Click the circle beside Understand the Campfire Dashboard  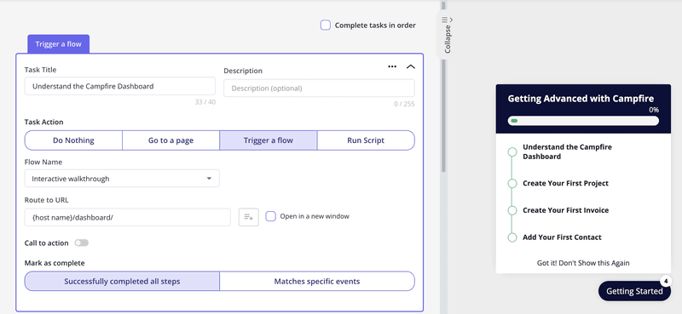tap(512, 151)
